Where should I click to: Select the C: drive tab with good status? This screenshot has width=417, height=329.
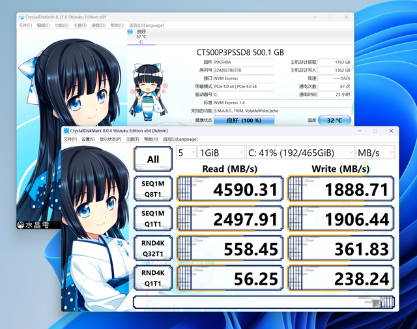tap(141, 36)
